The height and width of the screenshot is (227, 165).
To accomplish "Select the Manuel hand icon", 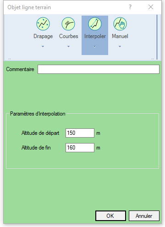I will pyautogui.click(x=120, y=24).
